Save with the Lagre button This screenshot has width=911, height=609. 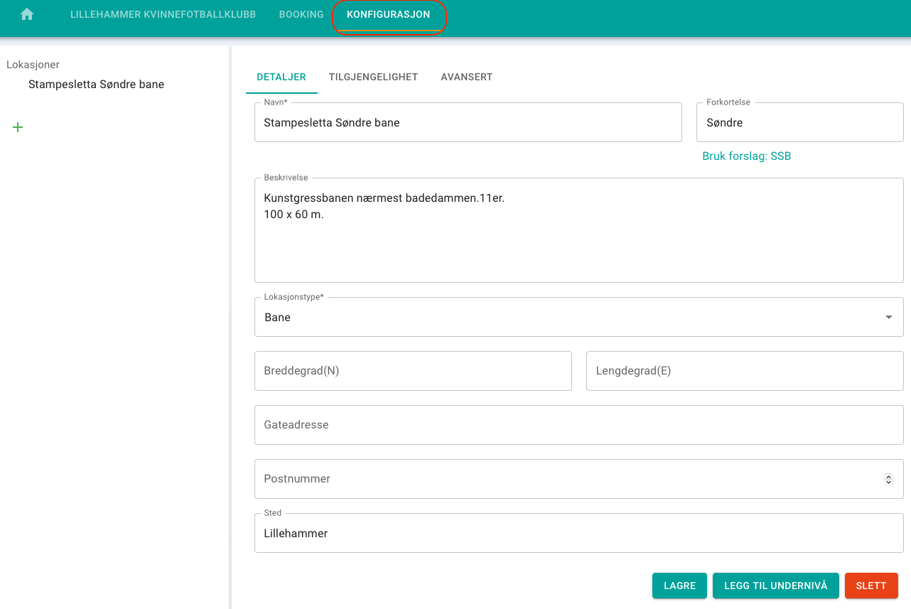(x=679, y=586)
